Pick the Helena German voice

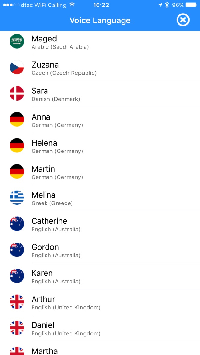tap(100, 146)
